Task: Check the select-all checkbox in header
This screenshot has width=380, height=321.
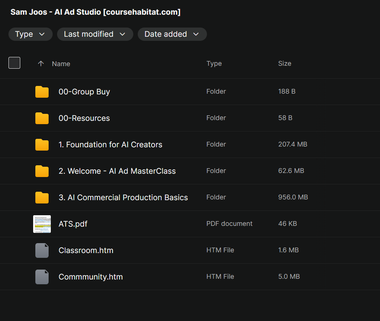Action: point(14,63)
